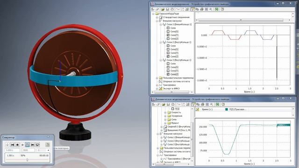
Task: Click the Время ( с ) column header in lower window
Action: [x=207, y=109]
